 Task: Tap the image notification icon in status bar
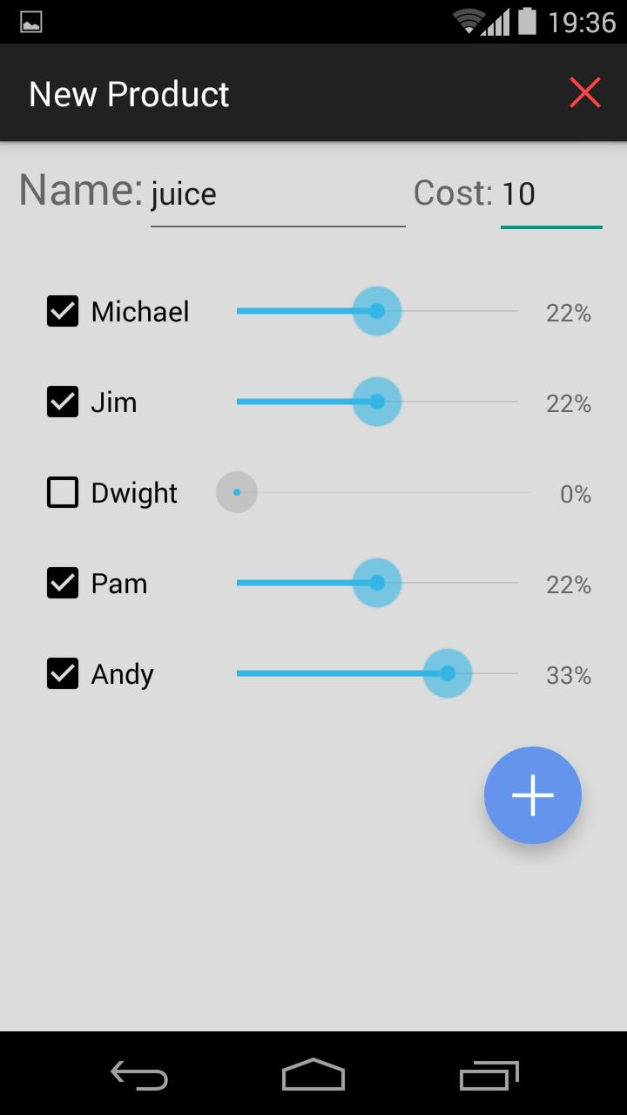pos(31,22)
